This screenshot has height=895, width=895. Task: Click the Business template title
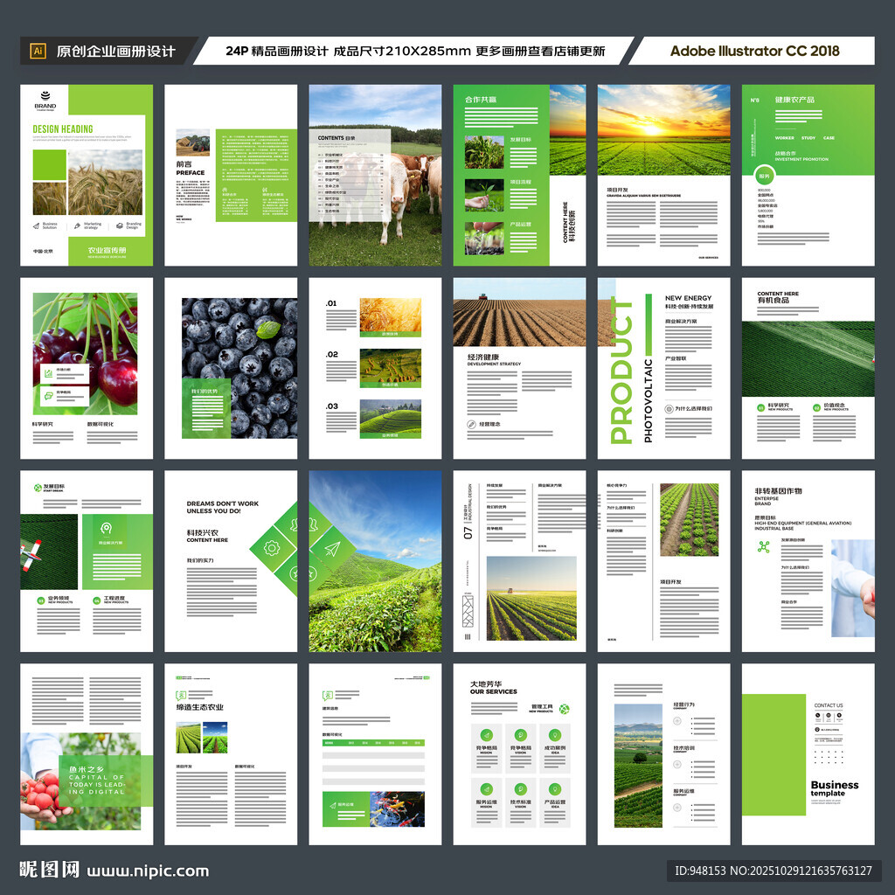pos(835,788)
